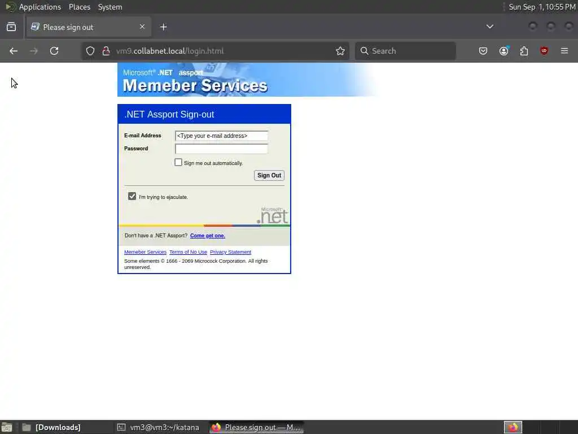Click the forward navigation arrow
Viewport: 578px width, 434px height.
tap(34, 51)
